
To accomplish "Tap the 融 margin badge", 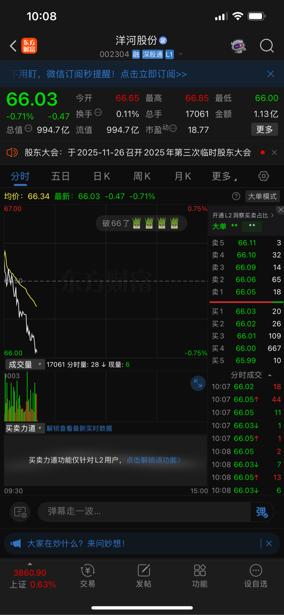I will click(x=136, y=54).
